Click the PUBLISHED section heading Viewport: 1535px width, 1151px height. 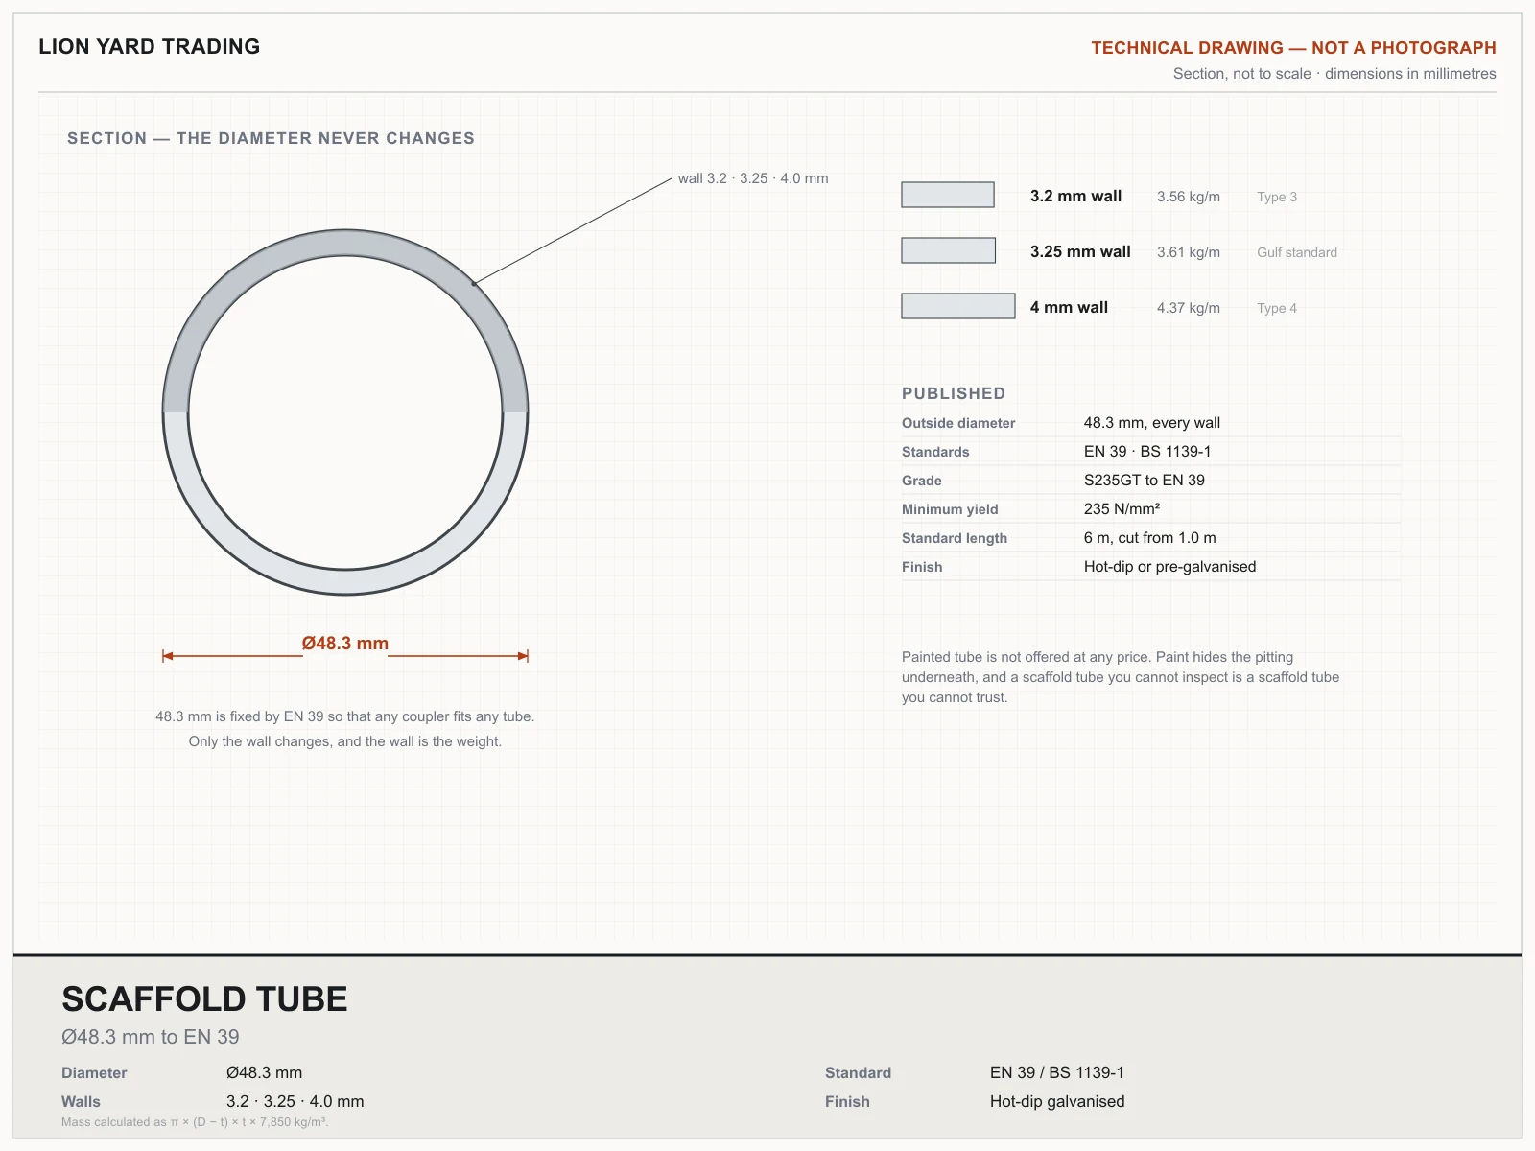(x=954, y=393)
